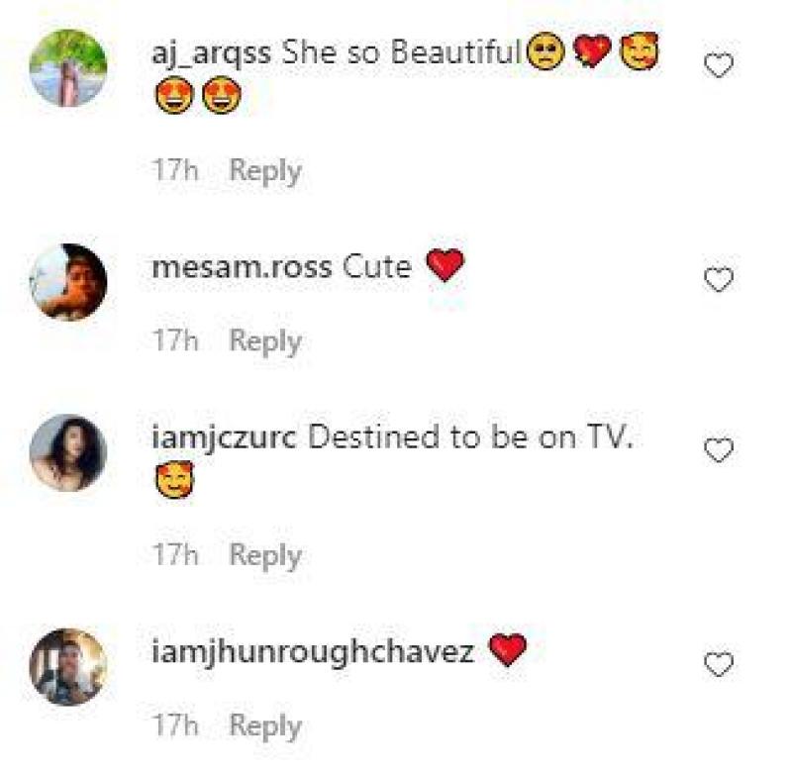Like mesam.ross's Cute comment
Screen dimensions: 792x772
[x=719, y=279]
